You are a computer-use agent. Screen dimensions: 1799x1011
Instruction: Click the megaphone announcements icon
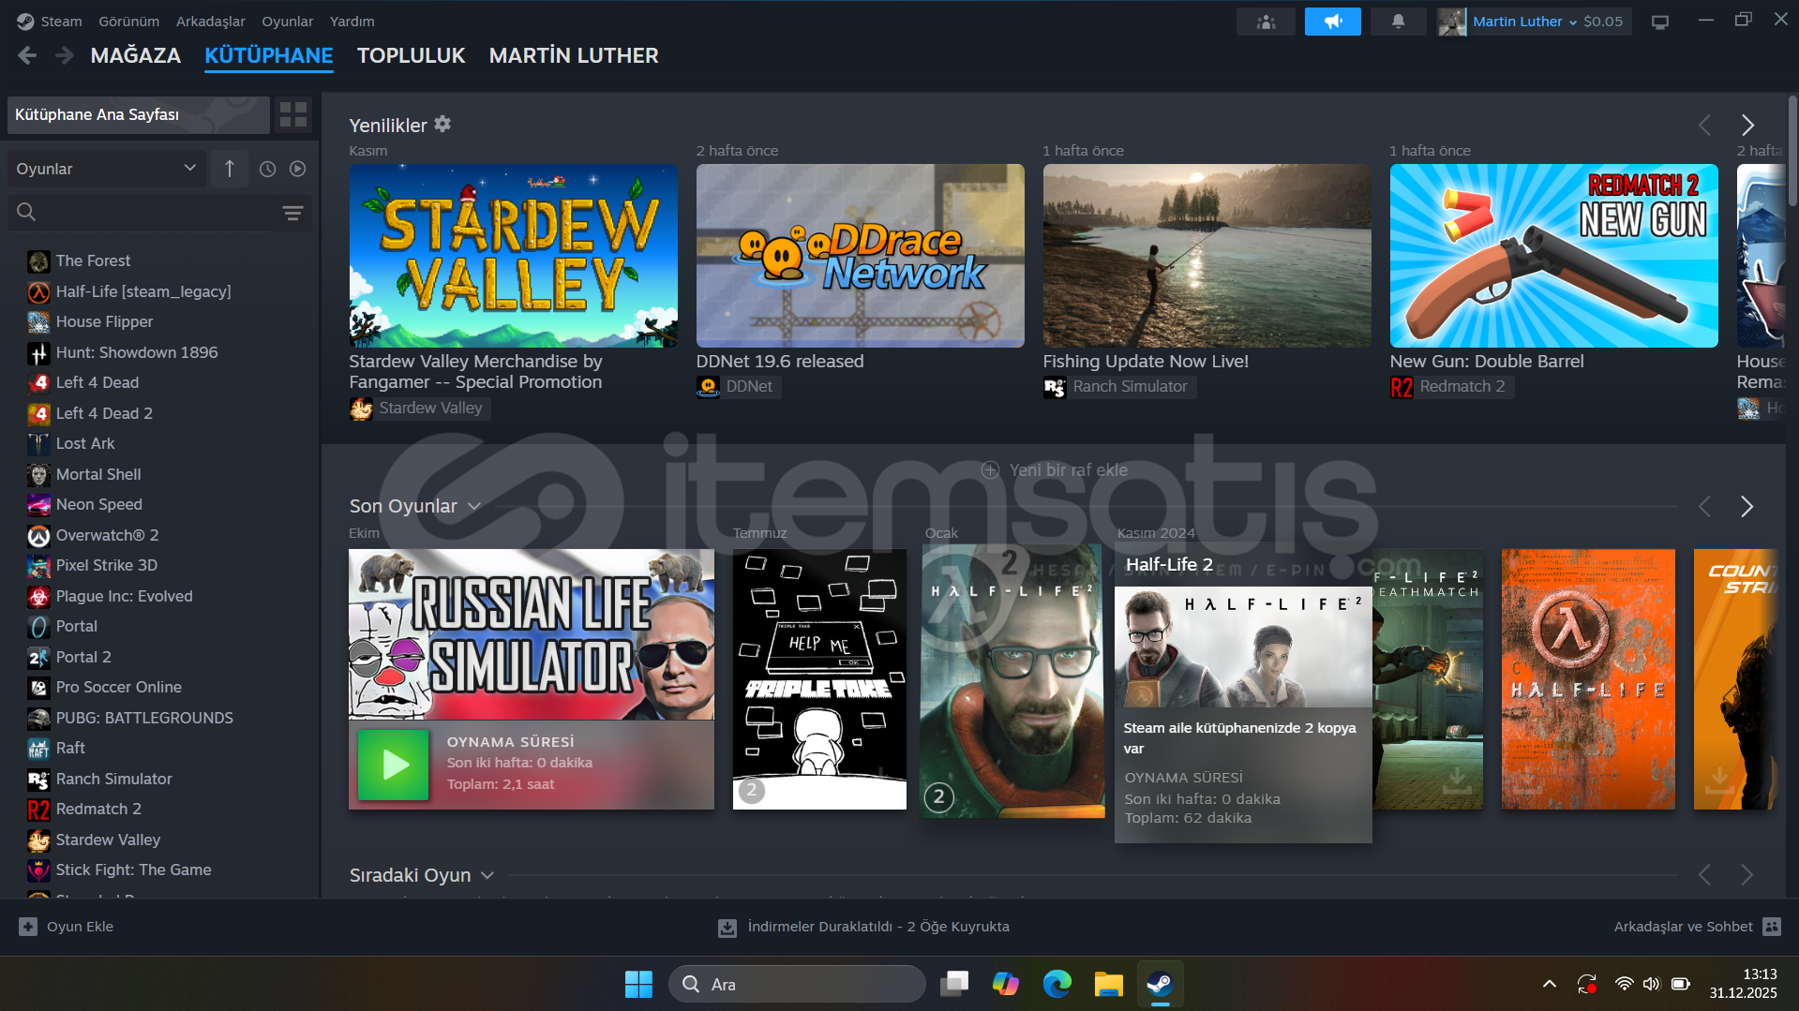click(1332, 22)
